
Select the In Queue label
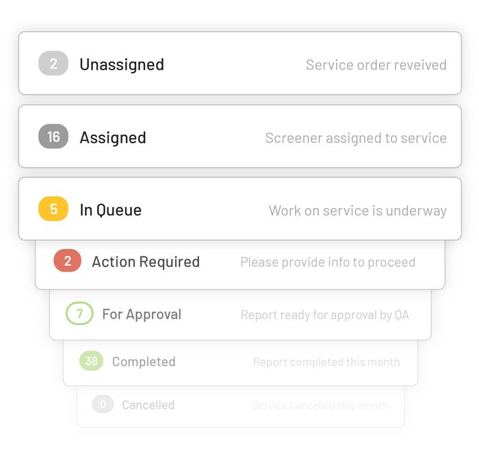[x=111, y=210]
